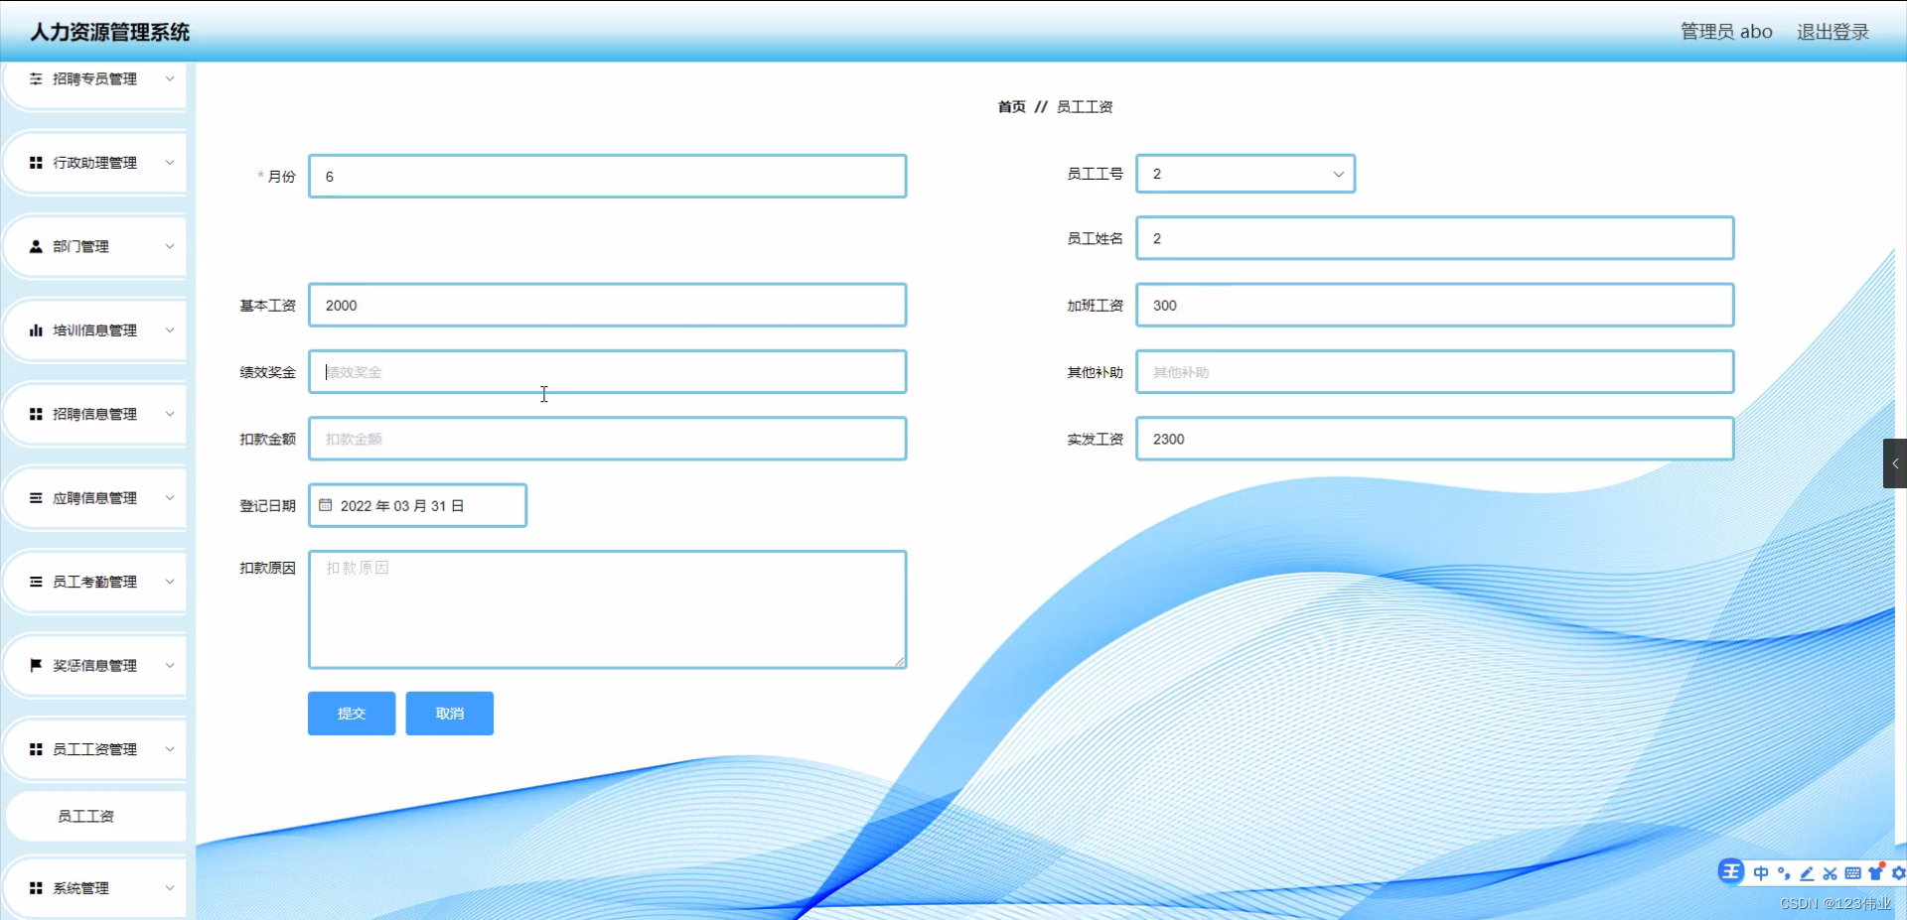Toggle Chinese/English input with the 中 IME icon
Screen dimensions: 1907x920
pos(1760,871)
